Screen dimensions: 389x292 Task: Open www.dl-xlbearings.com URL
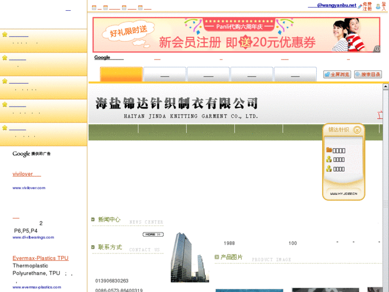pyautogui.click(x=33, y=237)
